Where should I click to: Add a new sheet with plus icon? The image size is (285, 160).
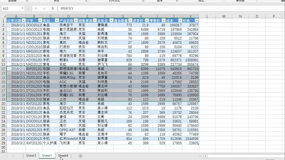coord(80,156)
